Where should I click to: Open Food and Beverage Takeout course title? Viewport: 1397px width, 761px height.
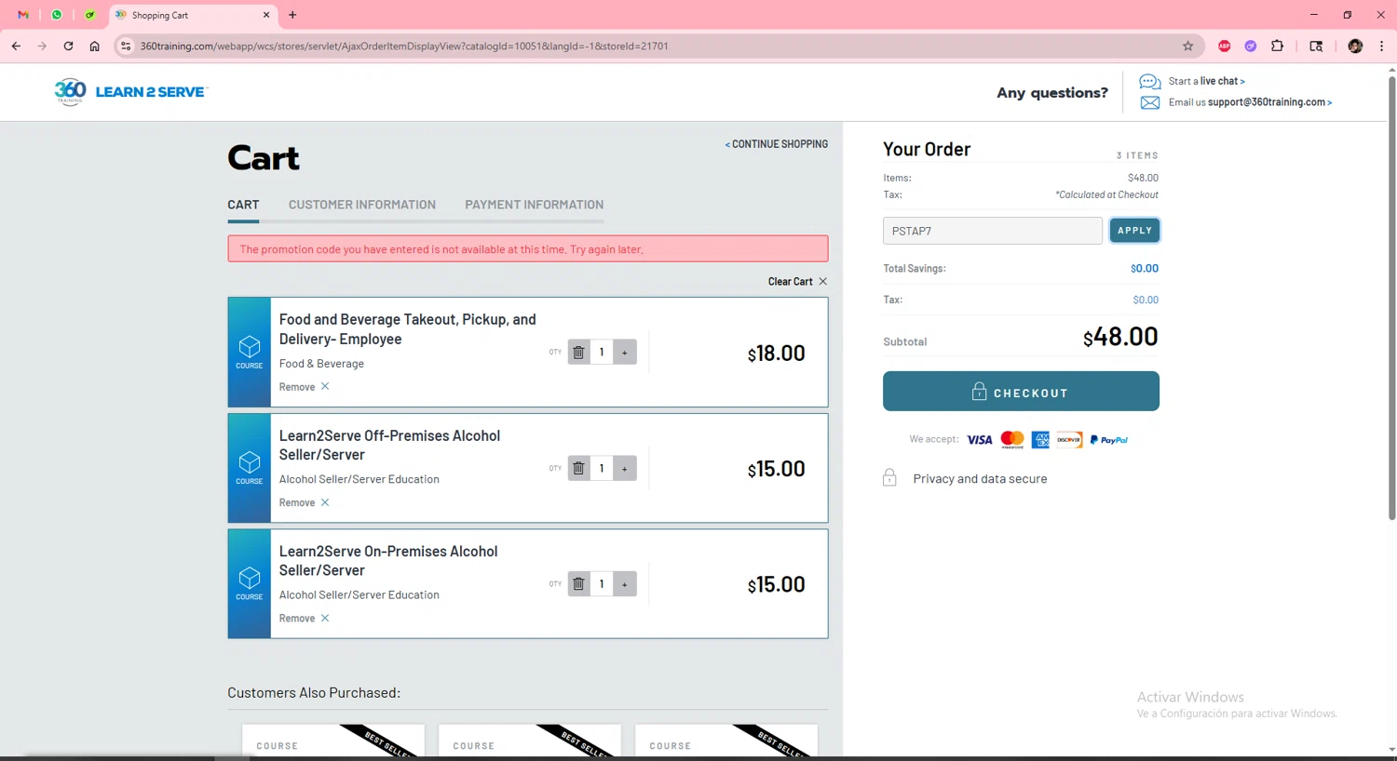pos(408,329)
